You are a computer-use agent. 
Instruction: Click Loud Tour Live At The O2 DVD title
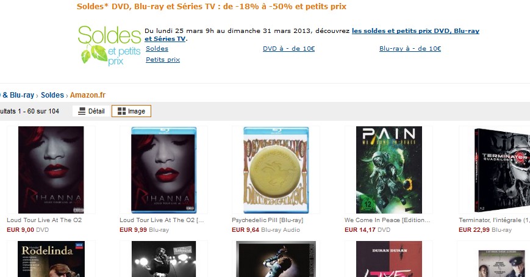click(x=45, y=220)
